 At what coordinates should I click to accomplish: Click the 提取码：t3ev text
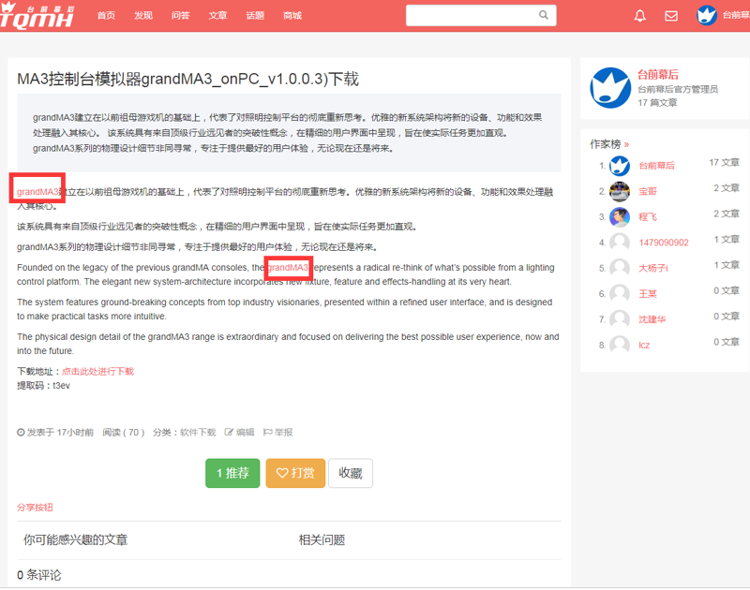43,386
